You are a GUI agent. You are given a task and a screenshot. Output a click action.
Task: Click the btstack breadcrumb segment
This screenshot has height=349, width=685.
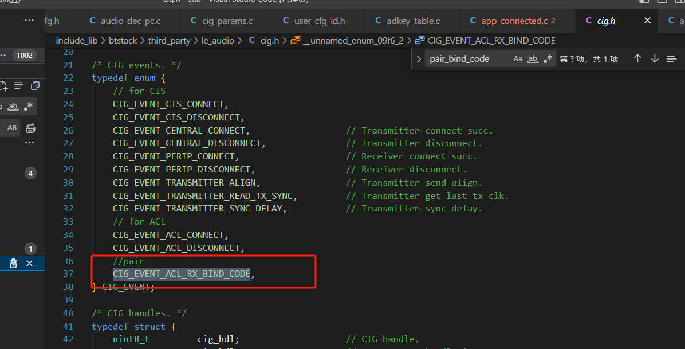(123, 41)
